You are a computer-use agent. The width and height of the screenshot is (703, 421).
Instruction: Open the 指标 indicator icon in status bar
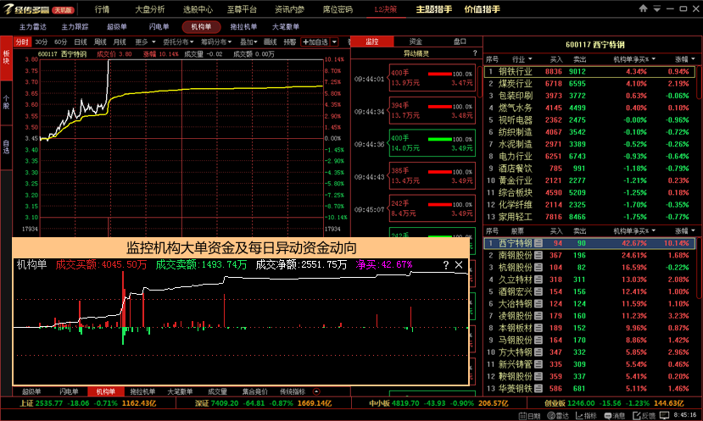pyautogui.click(x=579, y=416)
